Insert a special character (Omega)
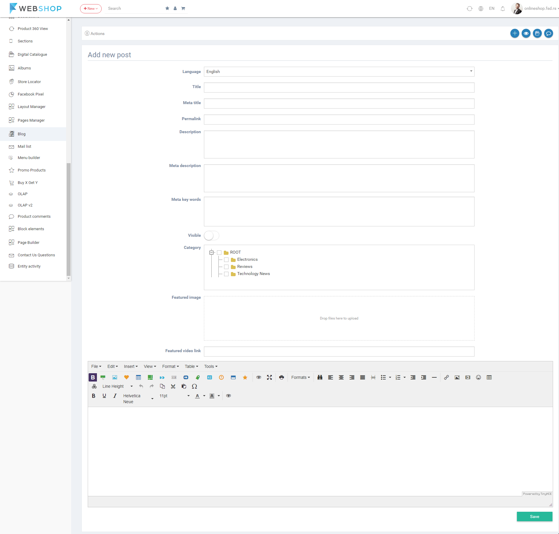Image resolution: width=559 pixels, height=534 pixels. (x=194, y=386)
